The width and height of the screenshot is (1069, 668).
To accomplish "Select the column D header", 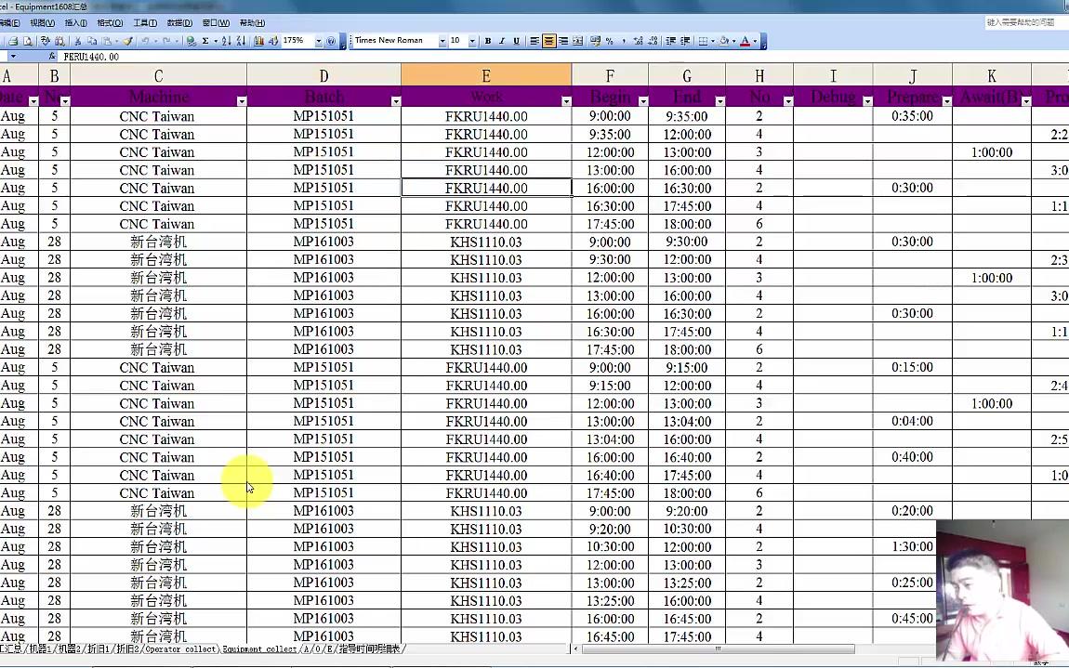I will [323, 75].
